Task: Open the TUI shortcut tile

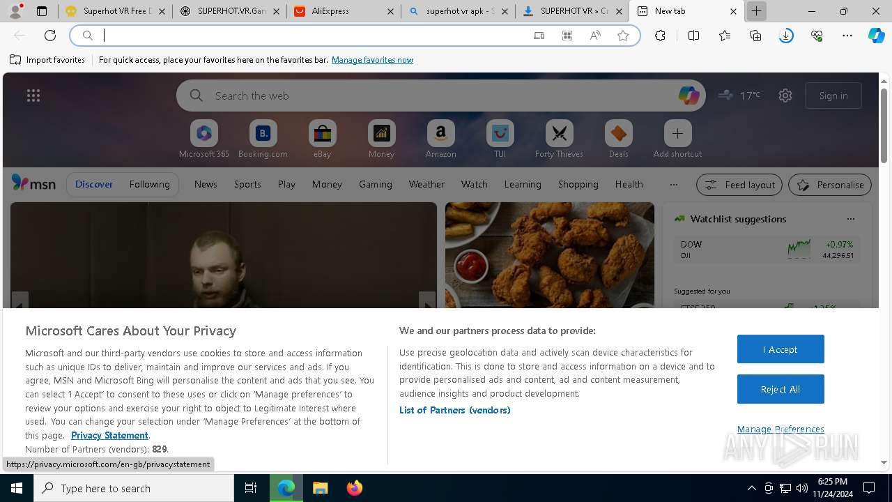Action: click(x=500, y=139)
